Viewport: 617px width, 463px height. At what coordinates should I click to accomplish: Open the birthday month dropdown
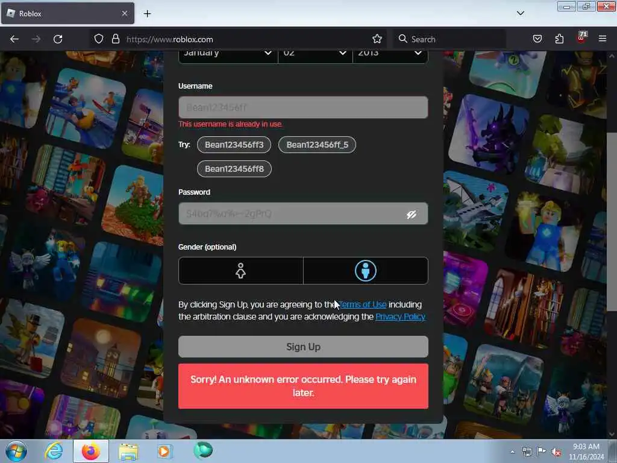[x=228, y=56]
